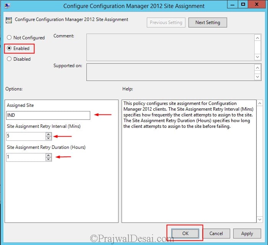
Task: Confirm with the OK button
Action: pyautogui.click(x=185, y=234)
